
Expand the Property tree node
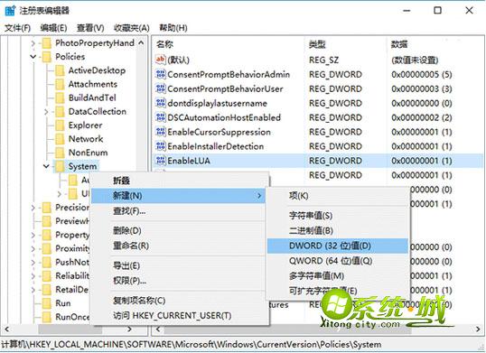33,235
